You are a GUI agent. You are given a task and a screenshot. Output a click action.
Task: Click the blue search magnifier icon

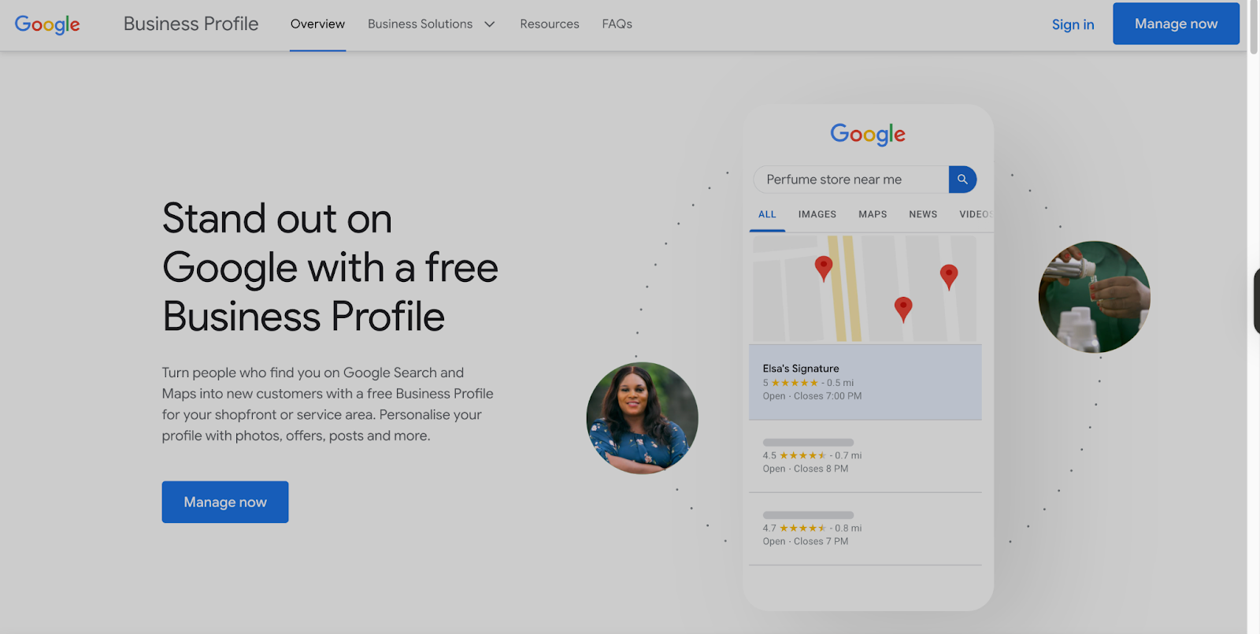[x=962, y=180]
